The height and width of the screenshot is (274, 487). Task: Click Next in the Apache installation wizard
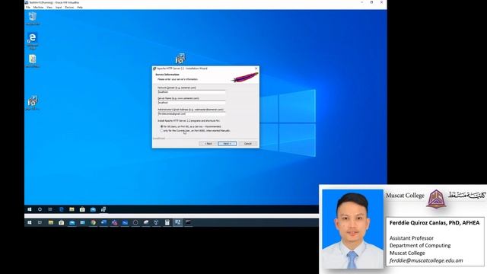(x=228, y=144)
